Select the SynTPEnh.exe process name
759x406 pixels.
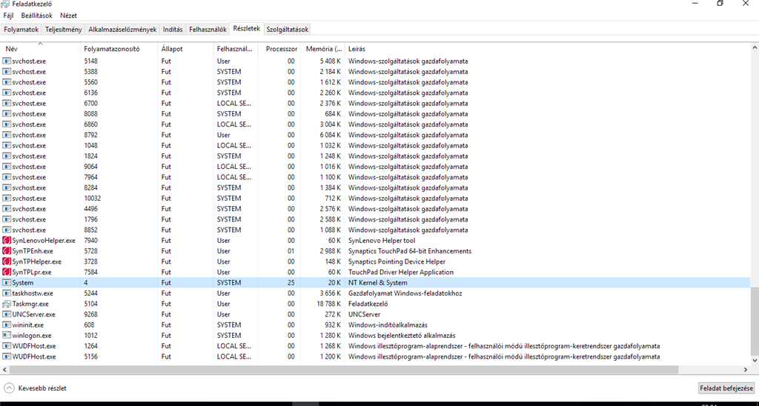(x=33, y=251)
